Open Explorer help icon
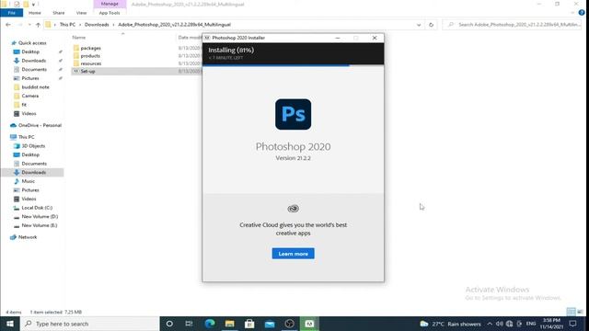This screenshot has height=331, width=589. [582, 12]
